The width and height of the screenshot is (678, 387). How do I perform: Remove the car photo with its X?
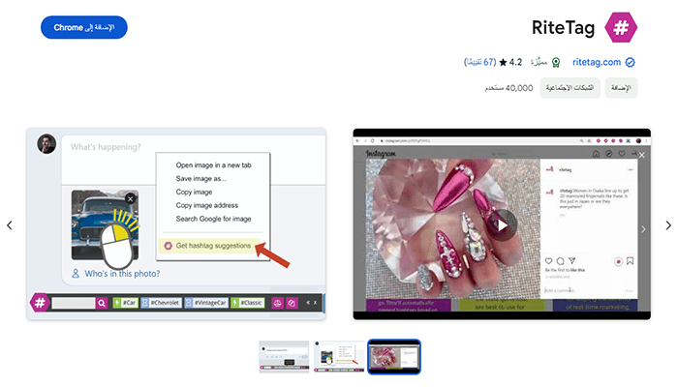pos(131,198)
